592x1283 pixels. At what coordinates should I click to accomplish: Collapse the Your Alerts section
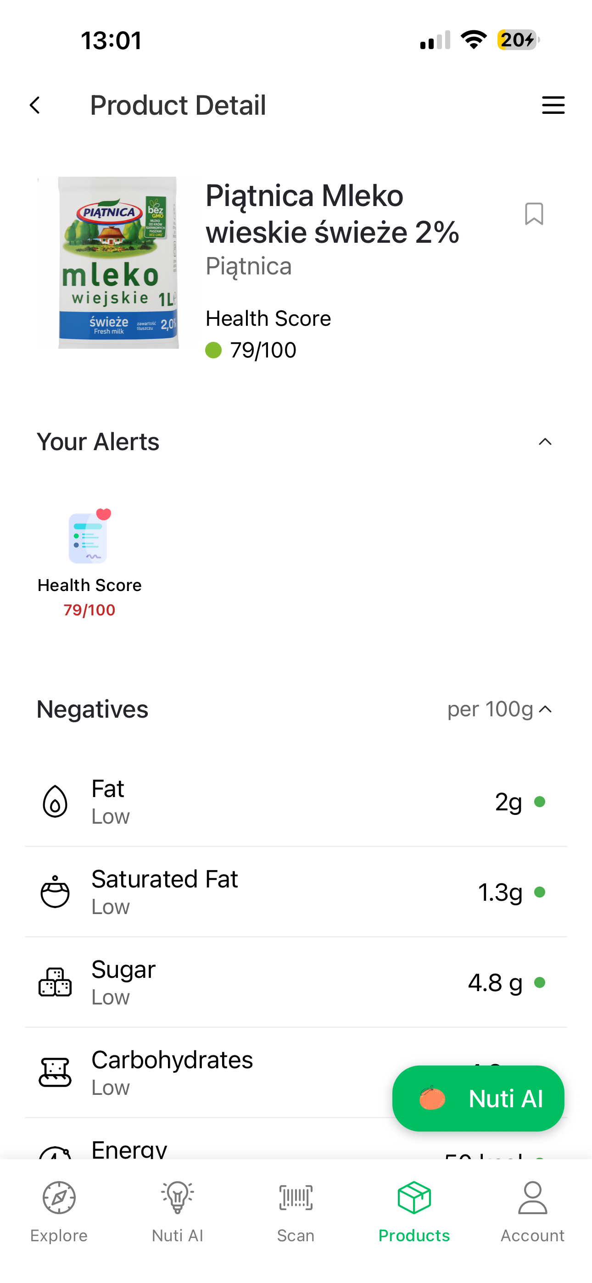click(545, 442)
